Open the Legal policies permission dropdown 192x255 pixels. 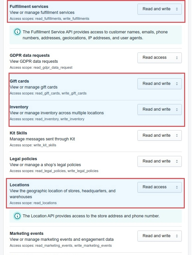(x=159, y=161)
